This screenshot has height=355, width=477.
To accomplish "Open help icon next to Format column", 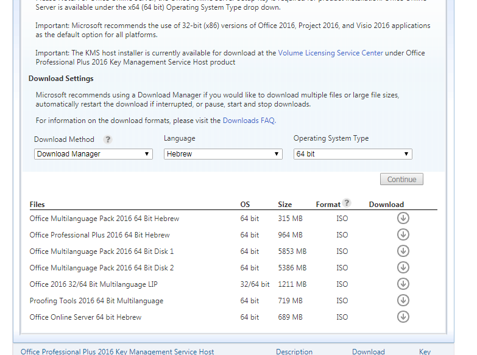I will (x=347, y=203).
